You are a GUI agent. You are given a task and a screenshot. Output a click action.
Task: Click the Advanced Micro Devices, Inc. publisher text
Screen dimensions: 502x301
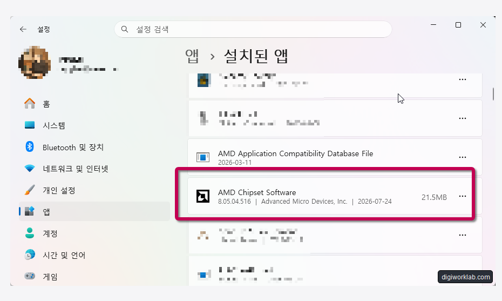(x=304, y=202)
